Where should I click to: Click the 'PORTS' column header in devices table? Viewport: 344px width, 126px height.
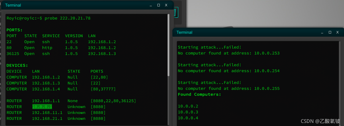click(97, 71)
